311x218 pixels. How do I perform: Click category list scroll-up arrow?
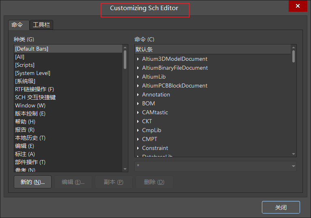tap(125, 47)
